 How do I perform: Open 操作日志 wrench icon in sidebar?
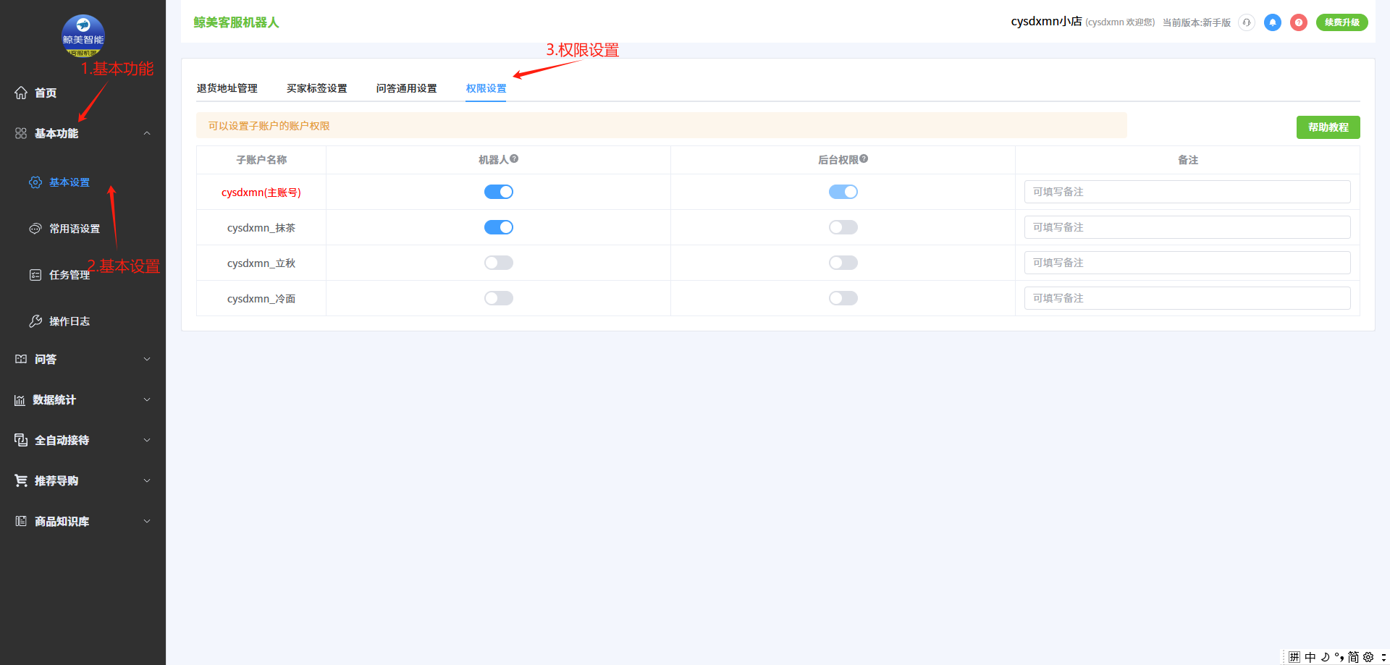coord(35,321)
